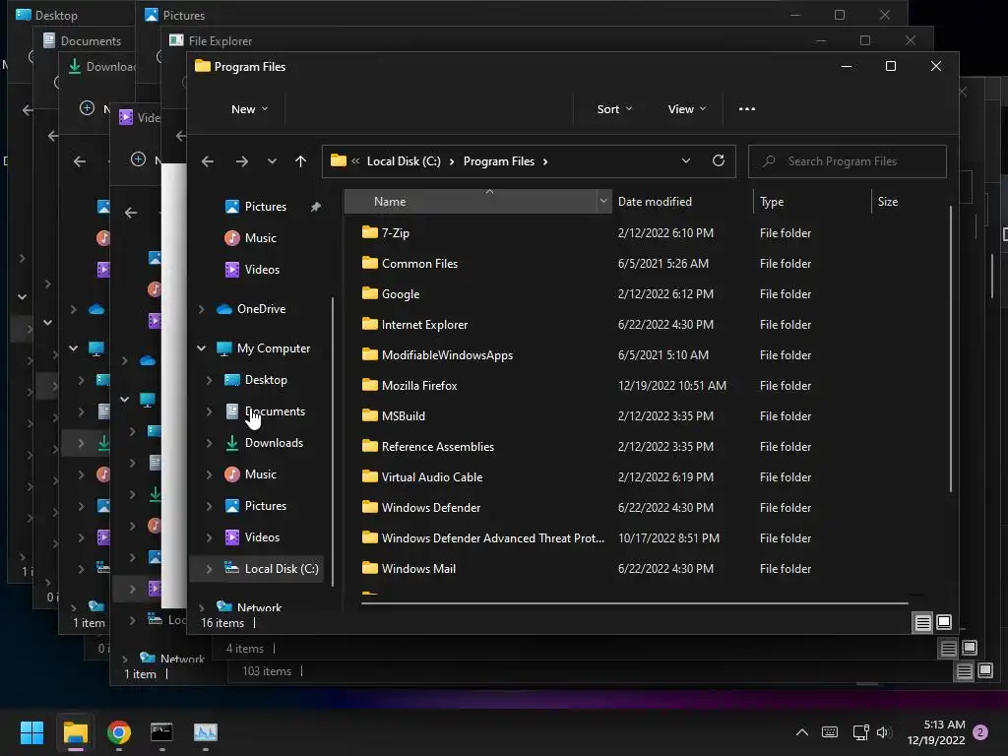
Task: Click File Explorer on the taskbar
Action: 75,732
